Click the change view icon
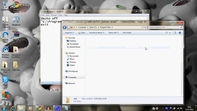197x111 pixels. pyautogui.click(x=167, y=33)
